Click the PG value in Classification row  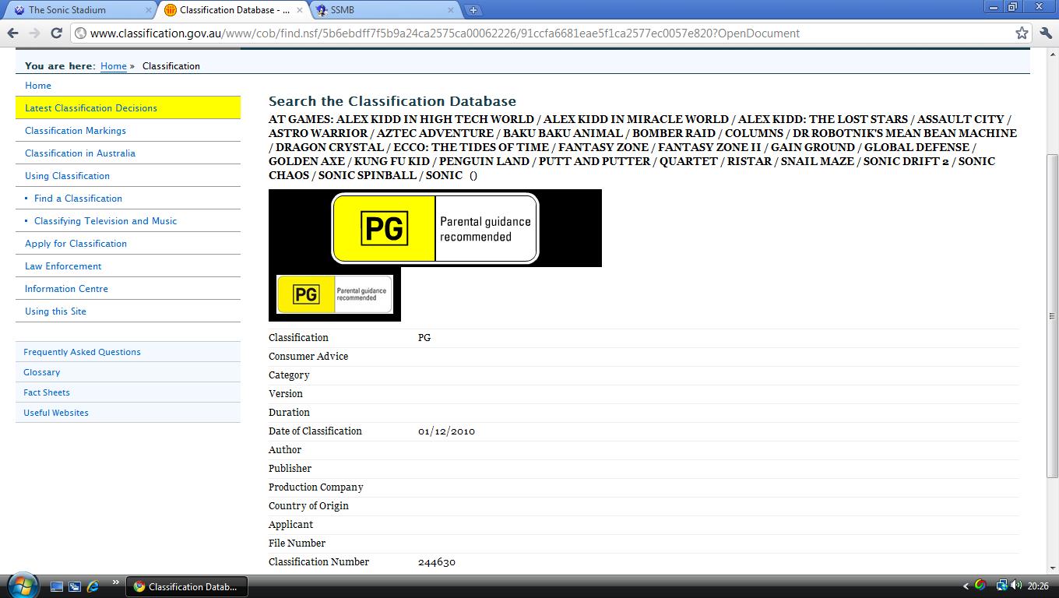424,338
